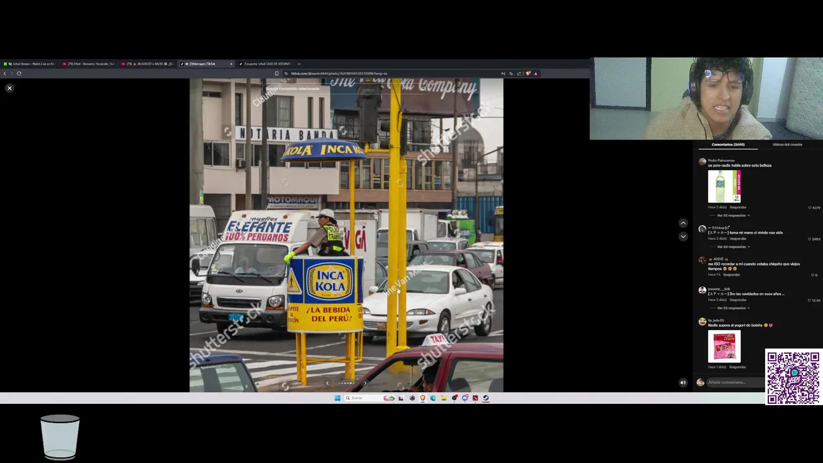Open JOSUE's profile avatar
Image resolution: width=823 pixels, height=463 pixels.
click(702, 260)
